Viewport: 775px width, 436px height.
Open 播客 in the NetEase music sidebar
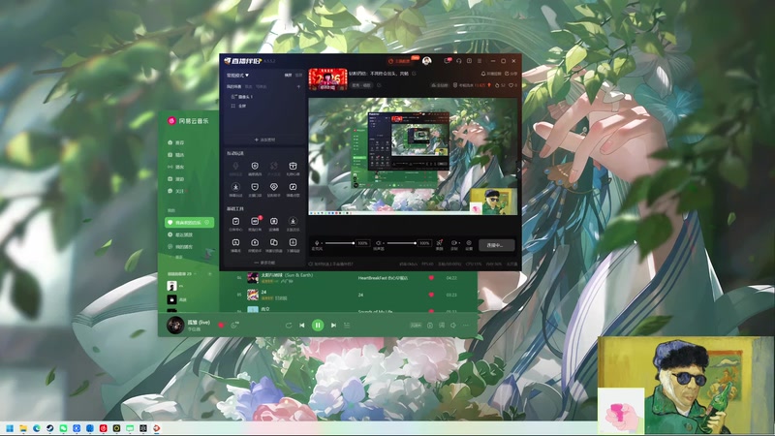(176, 167)
